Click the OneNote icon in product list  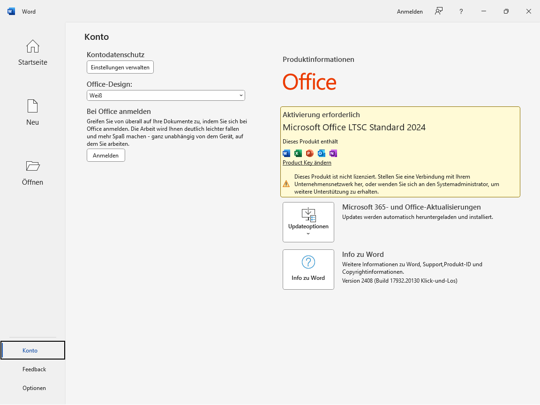(x=333, y=153)
